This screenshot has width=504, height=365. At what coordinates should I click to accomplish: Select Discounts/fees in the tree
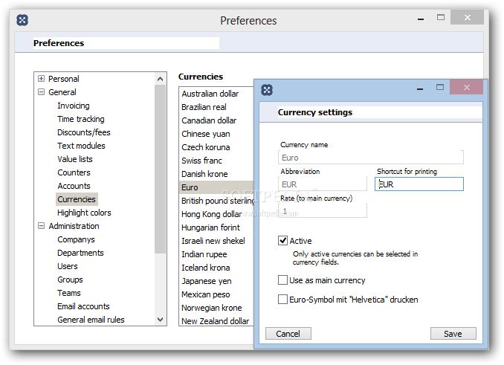point(83,132)
